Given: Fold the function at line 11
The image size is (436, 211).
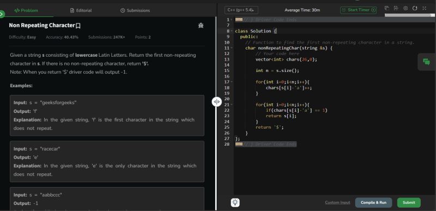Looking at the screenshot, I should tap(232, 48).
